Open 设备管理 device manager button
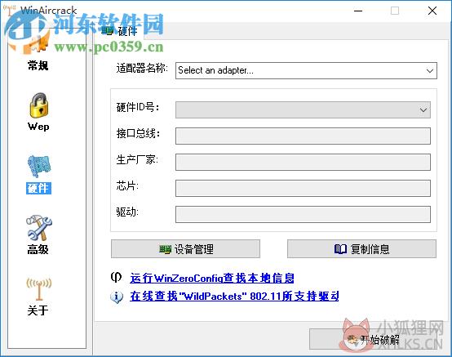This screenshot has height=357, width=452. click(185, 249)
